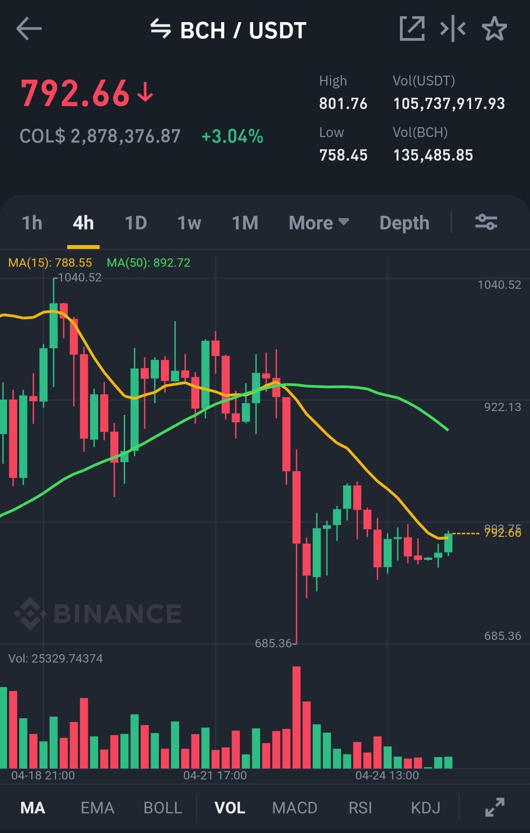The image size is (530, 833).
Task: Enable the BOLL overlay indicator
Action: click(x=163, y=808)
